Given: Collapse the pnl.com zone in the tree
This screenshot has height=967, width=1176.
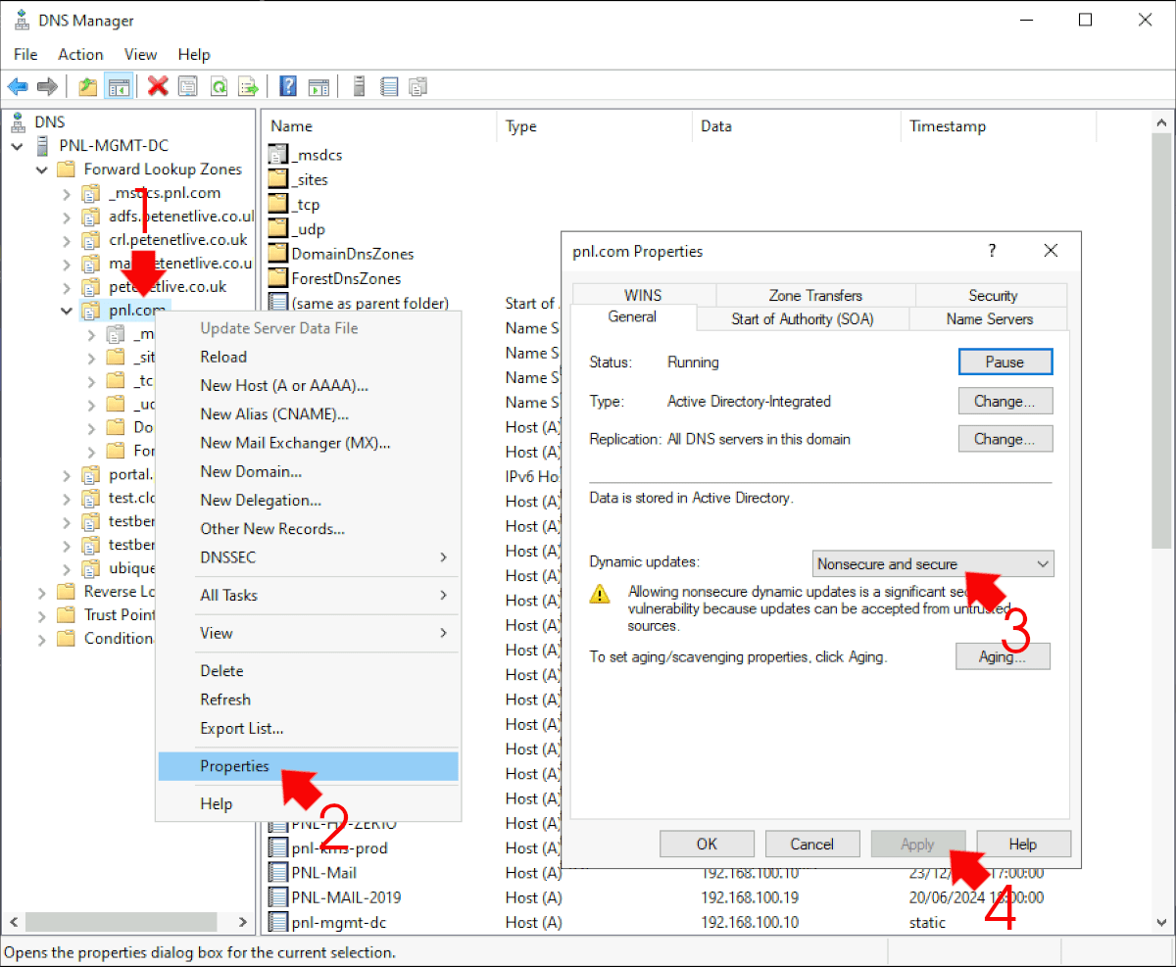Looking at the screenshot, I should (66, 310).
